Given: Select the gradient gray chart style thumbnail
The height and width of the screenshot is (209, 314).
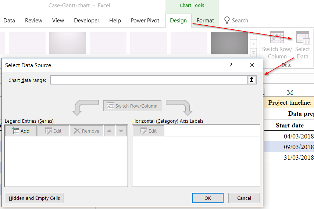Looking at the screenshot, I should (x=68, y=43).
